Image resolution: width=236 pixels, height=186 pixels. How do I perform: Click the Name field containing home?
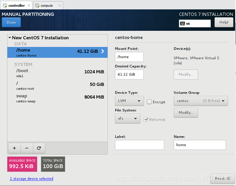[x=200, y=145]
